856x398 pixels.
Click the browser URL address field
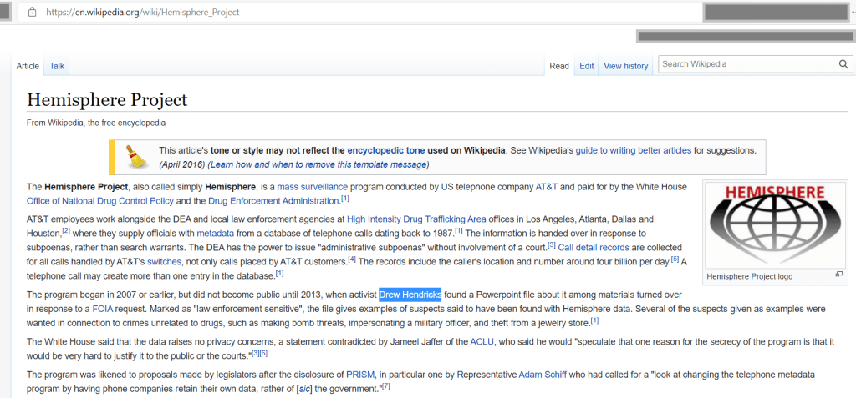point(334,13)
